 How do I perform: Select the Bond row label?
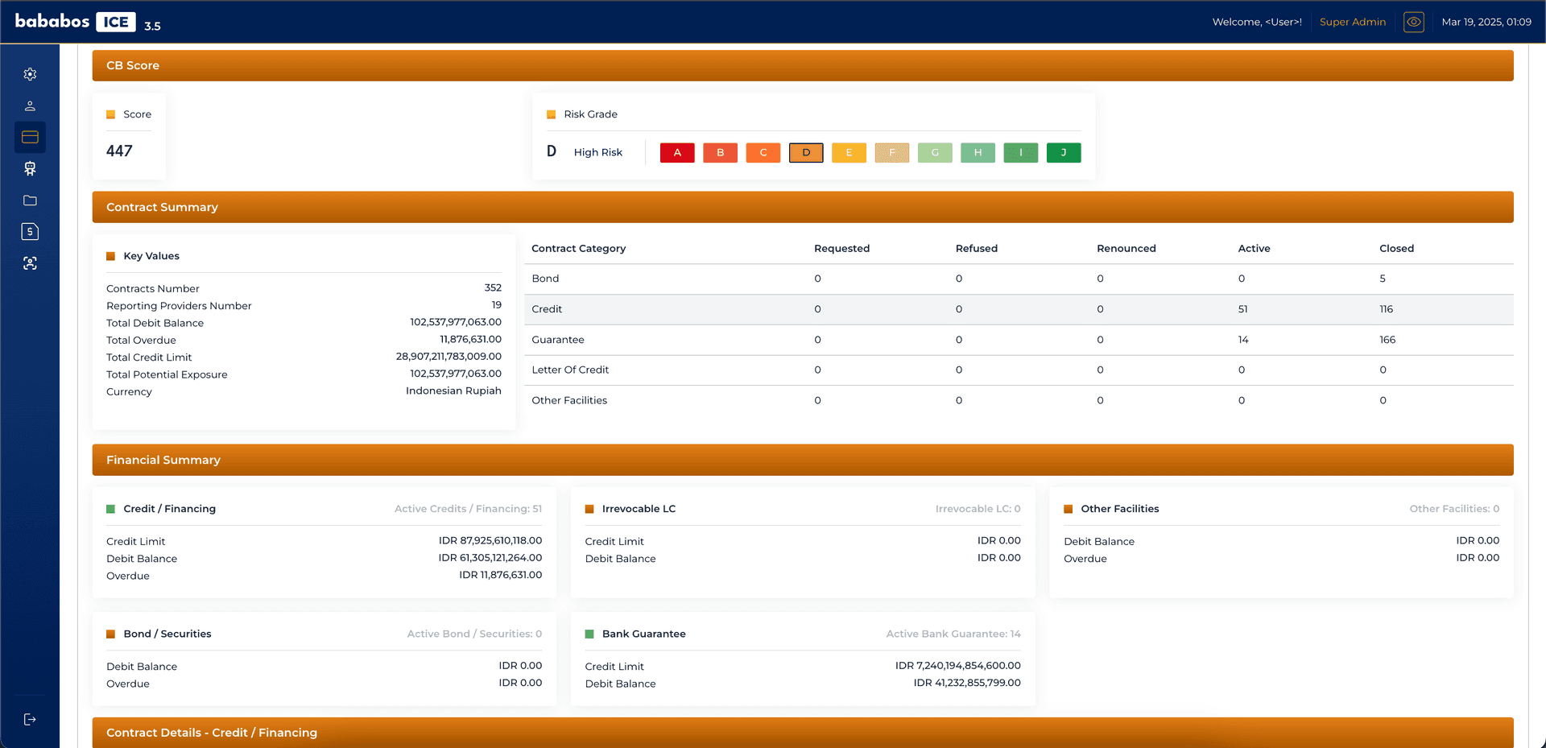(545, 279)
